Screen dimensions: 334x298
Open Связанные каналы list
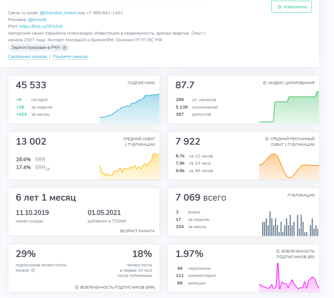coord(27,57)
